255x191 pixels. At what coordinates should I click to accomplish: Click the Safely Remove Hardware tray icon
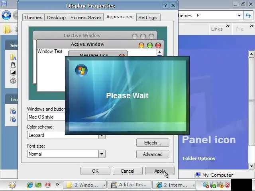point(213,185)
